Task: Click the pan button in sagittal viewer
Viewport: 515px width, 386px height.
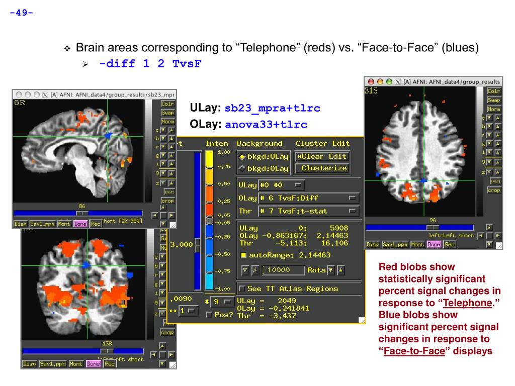Action: [169, 191]
